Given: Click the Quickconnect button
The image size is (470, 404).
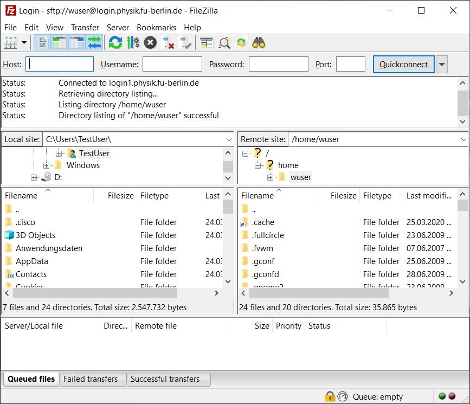Looking at the screenshot, I should [404, 64].
